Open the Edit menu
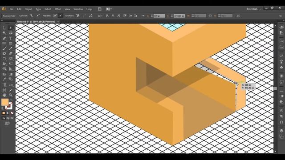Screen dimensions: 285x160 [x=19, y=9]
